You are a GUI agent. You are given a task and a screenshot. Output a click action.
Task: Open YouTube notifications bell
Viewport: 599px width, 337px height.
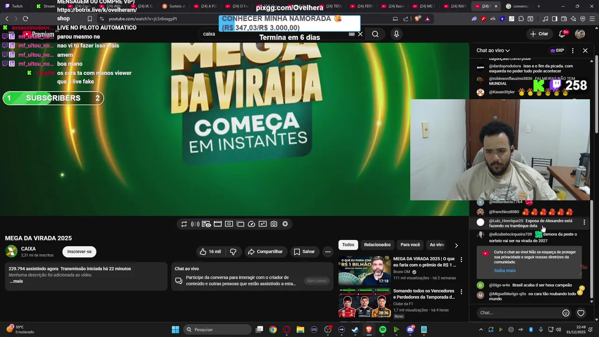[x=562, y=34]
